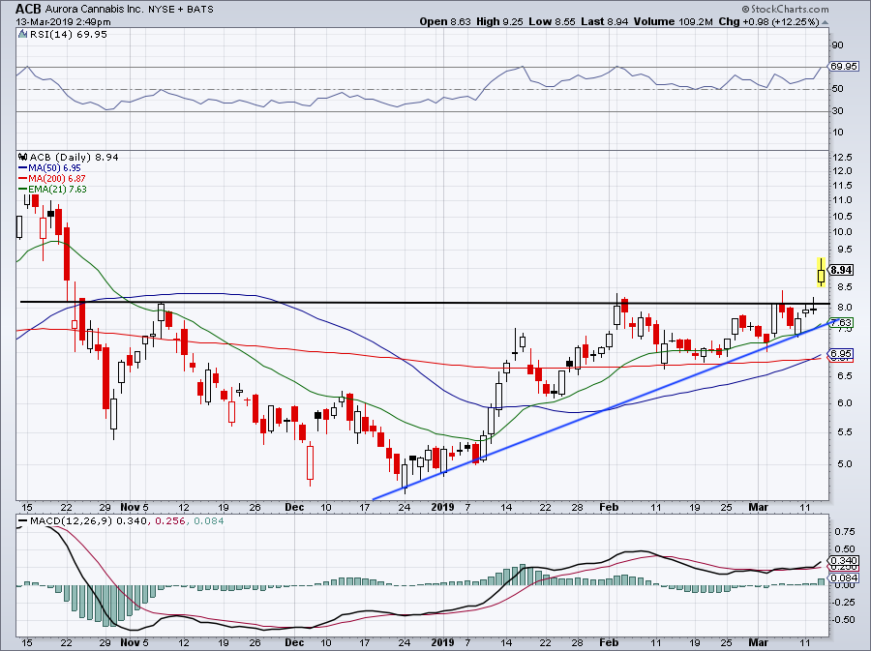Click the 2019 label on the bottom date axis

point(442,642)
